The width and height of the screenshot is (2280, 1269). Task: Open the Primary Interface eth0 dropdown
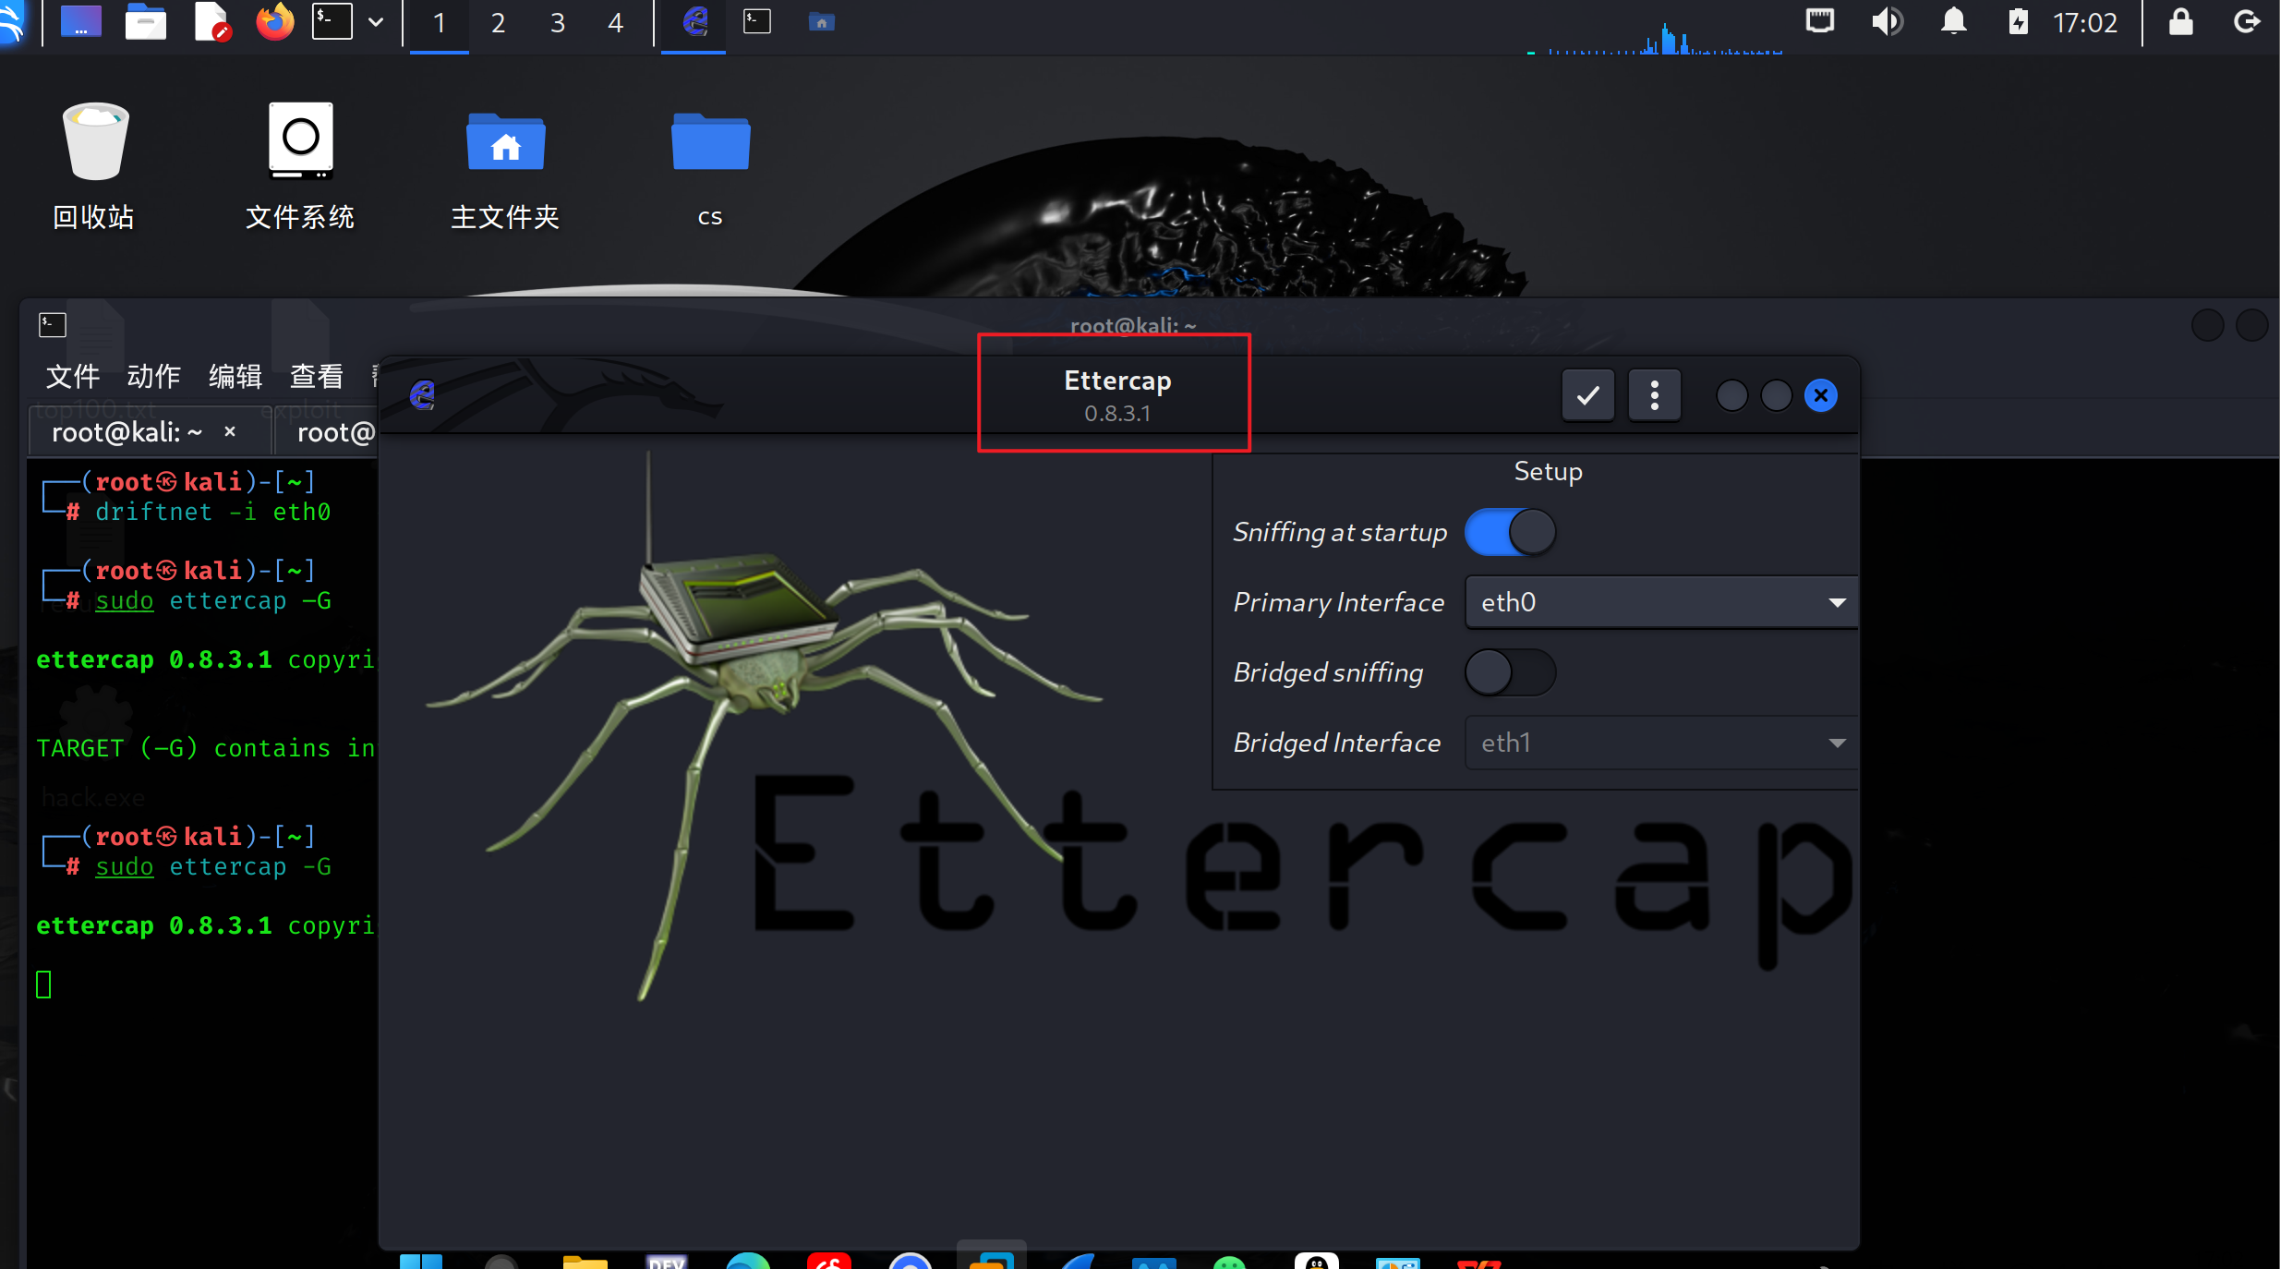point(1660,602)
